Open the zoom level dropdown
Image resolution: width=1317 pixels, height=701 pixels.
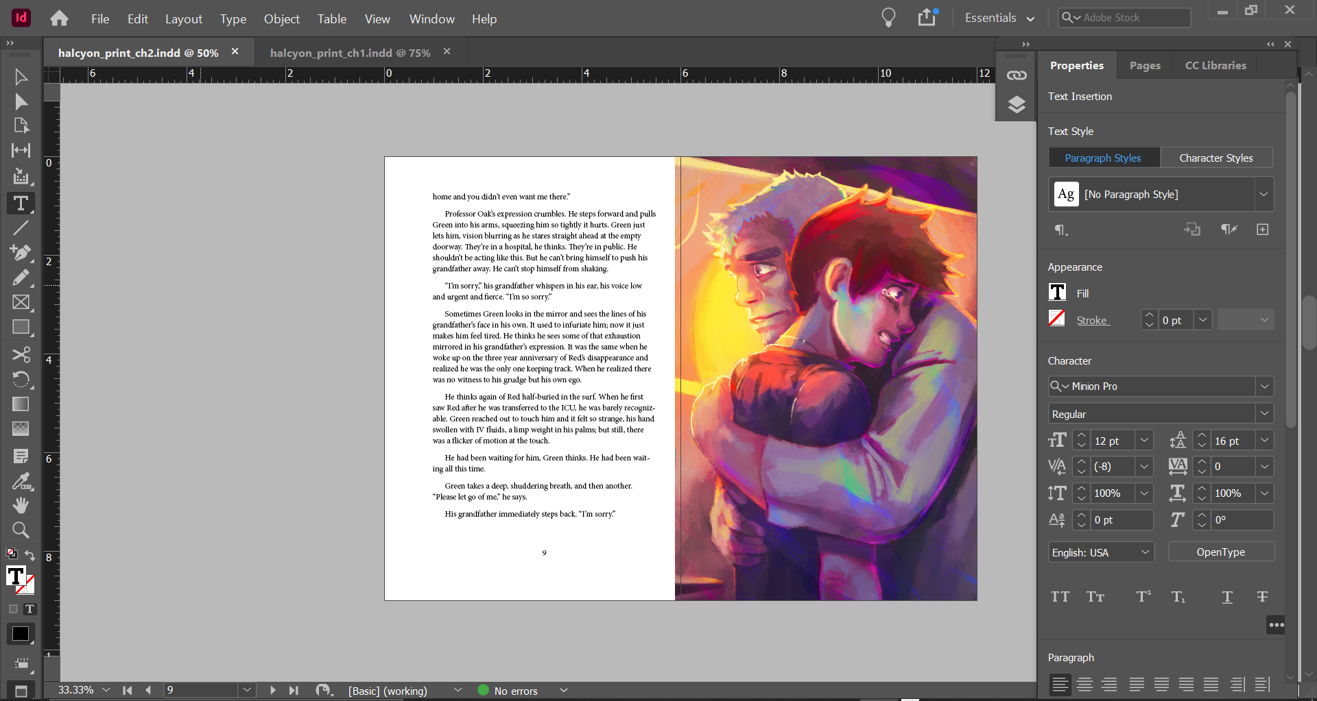[x=106, y=690]
